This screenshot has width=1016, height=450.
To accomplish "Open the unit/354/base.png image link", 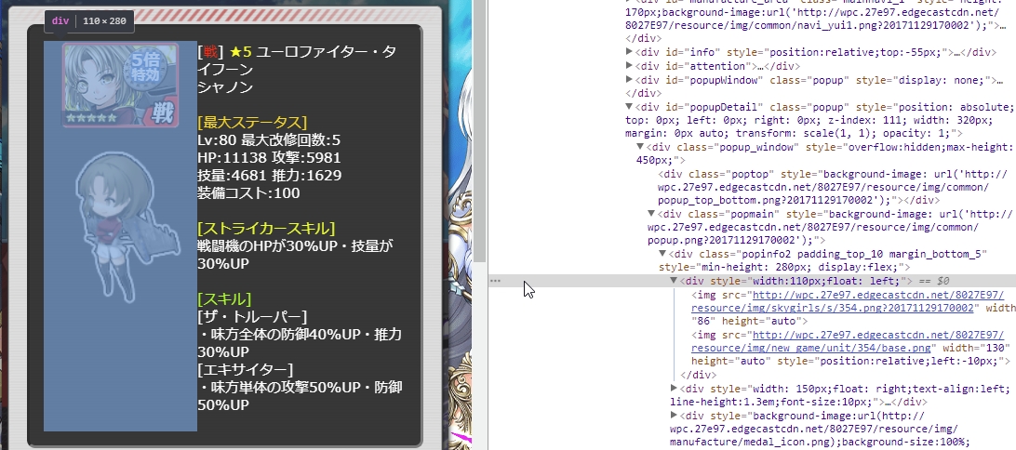I will [848, 341].
